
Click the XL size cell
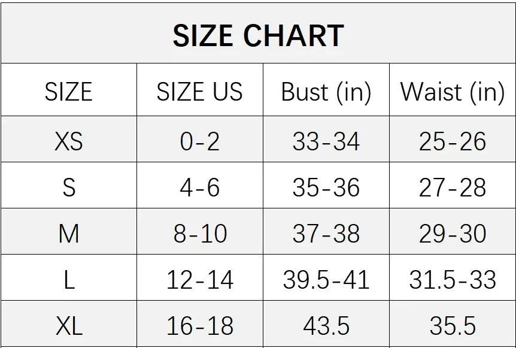[x=69, y=323]
